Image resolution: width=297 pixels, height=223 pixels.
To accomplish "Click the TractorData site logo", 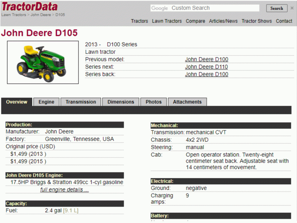I will tap(29, 7).
